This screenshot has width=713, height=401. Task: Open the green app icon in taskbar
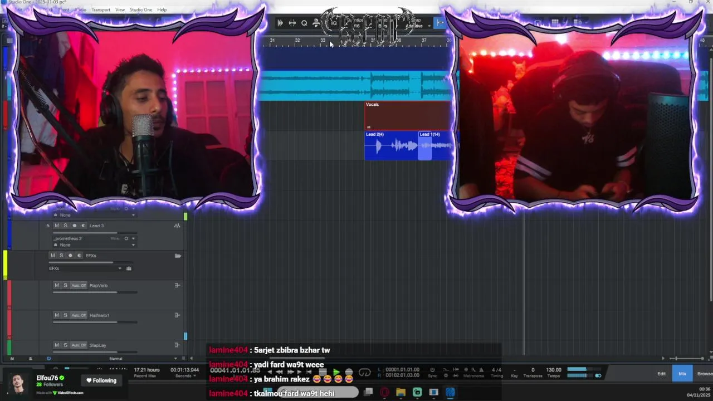tap(417, 393)
